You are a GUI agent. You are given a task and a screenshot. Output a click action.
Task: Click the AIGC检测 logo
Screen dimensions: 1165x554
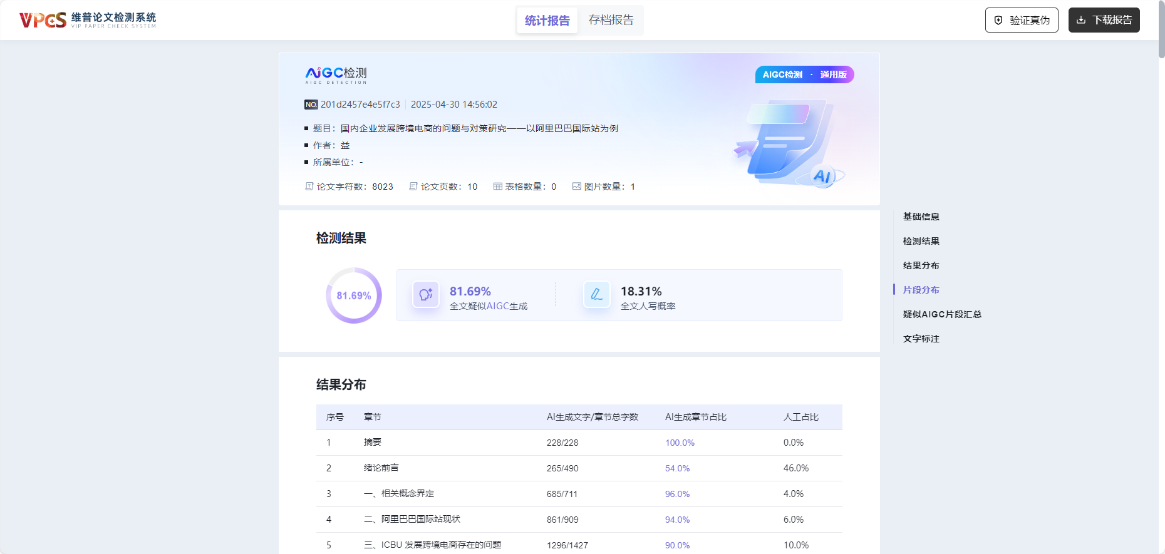(x=336, y=75)
